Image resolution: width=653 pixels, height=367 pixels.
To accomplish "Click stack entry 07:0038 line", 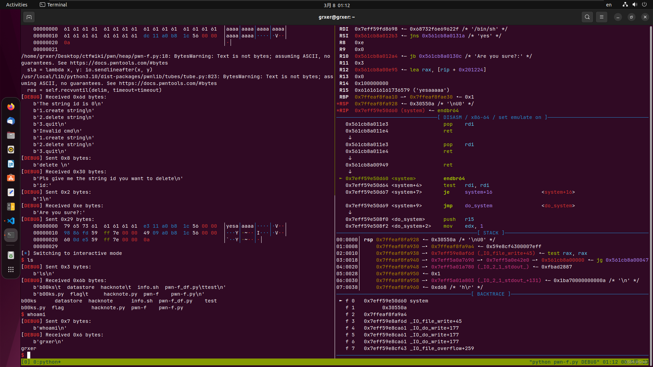I will point(409,287).
